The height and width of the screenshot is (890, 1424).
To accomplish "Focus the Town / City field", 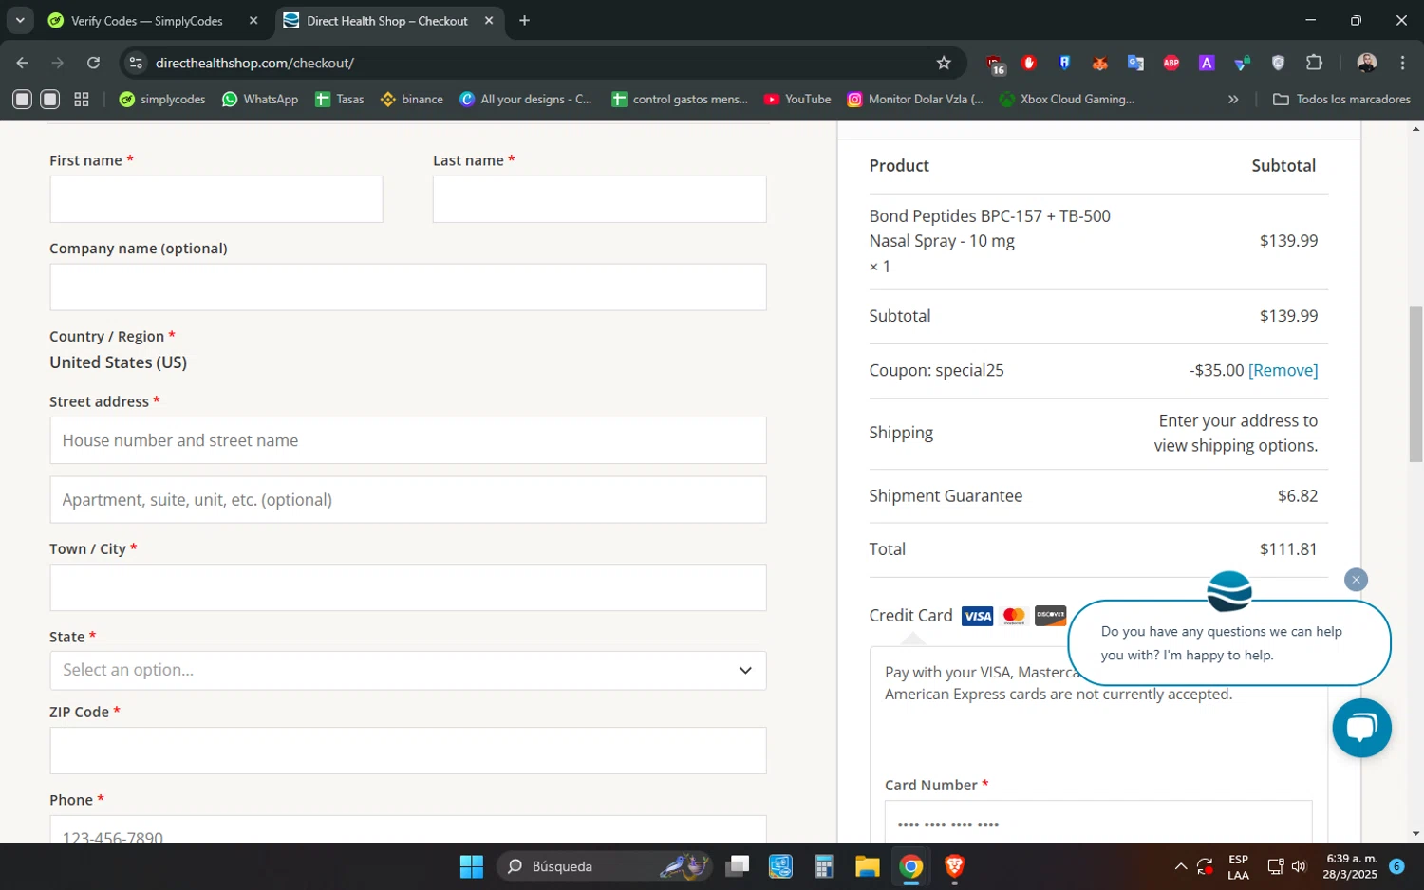I will [408, 587].
